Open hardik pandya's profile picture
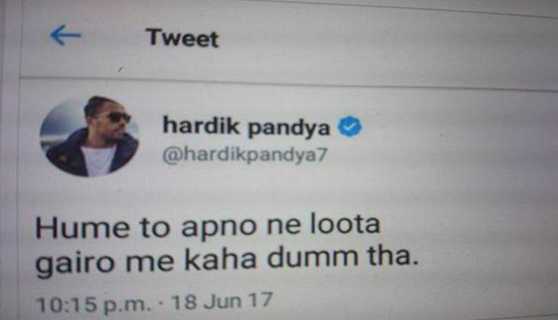The image size is (558, 320). [x=89, y=137]
